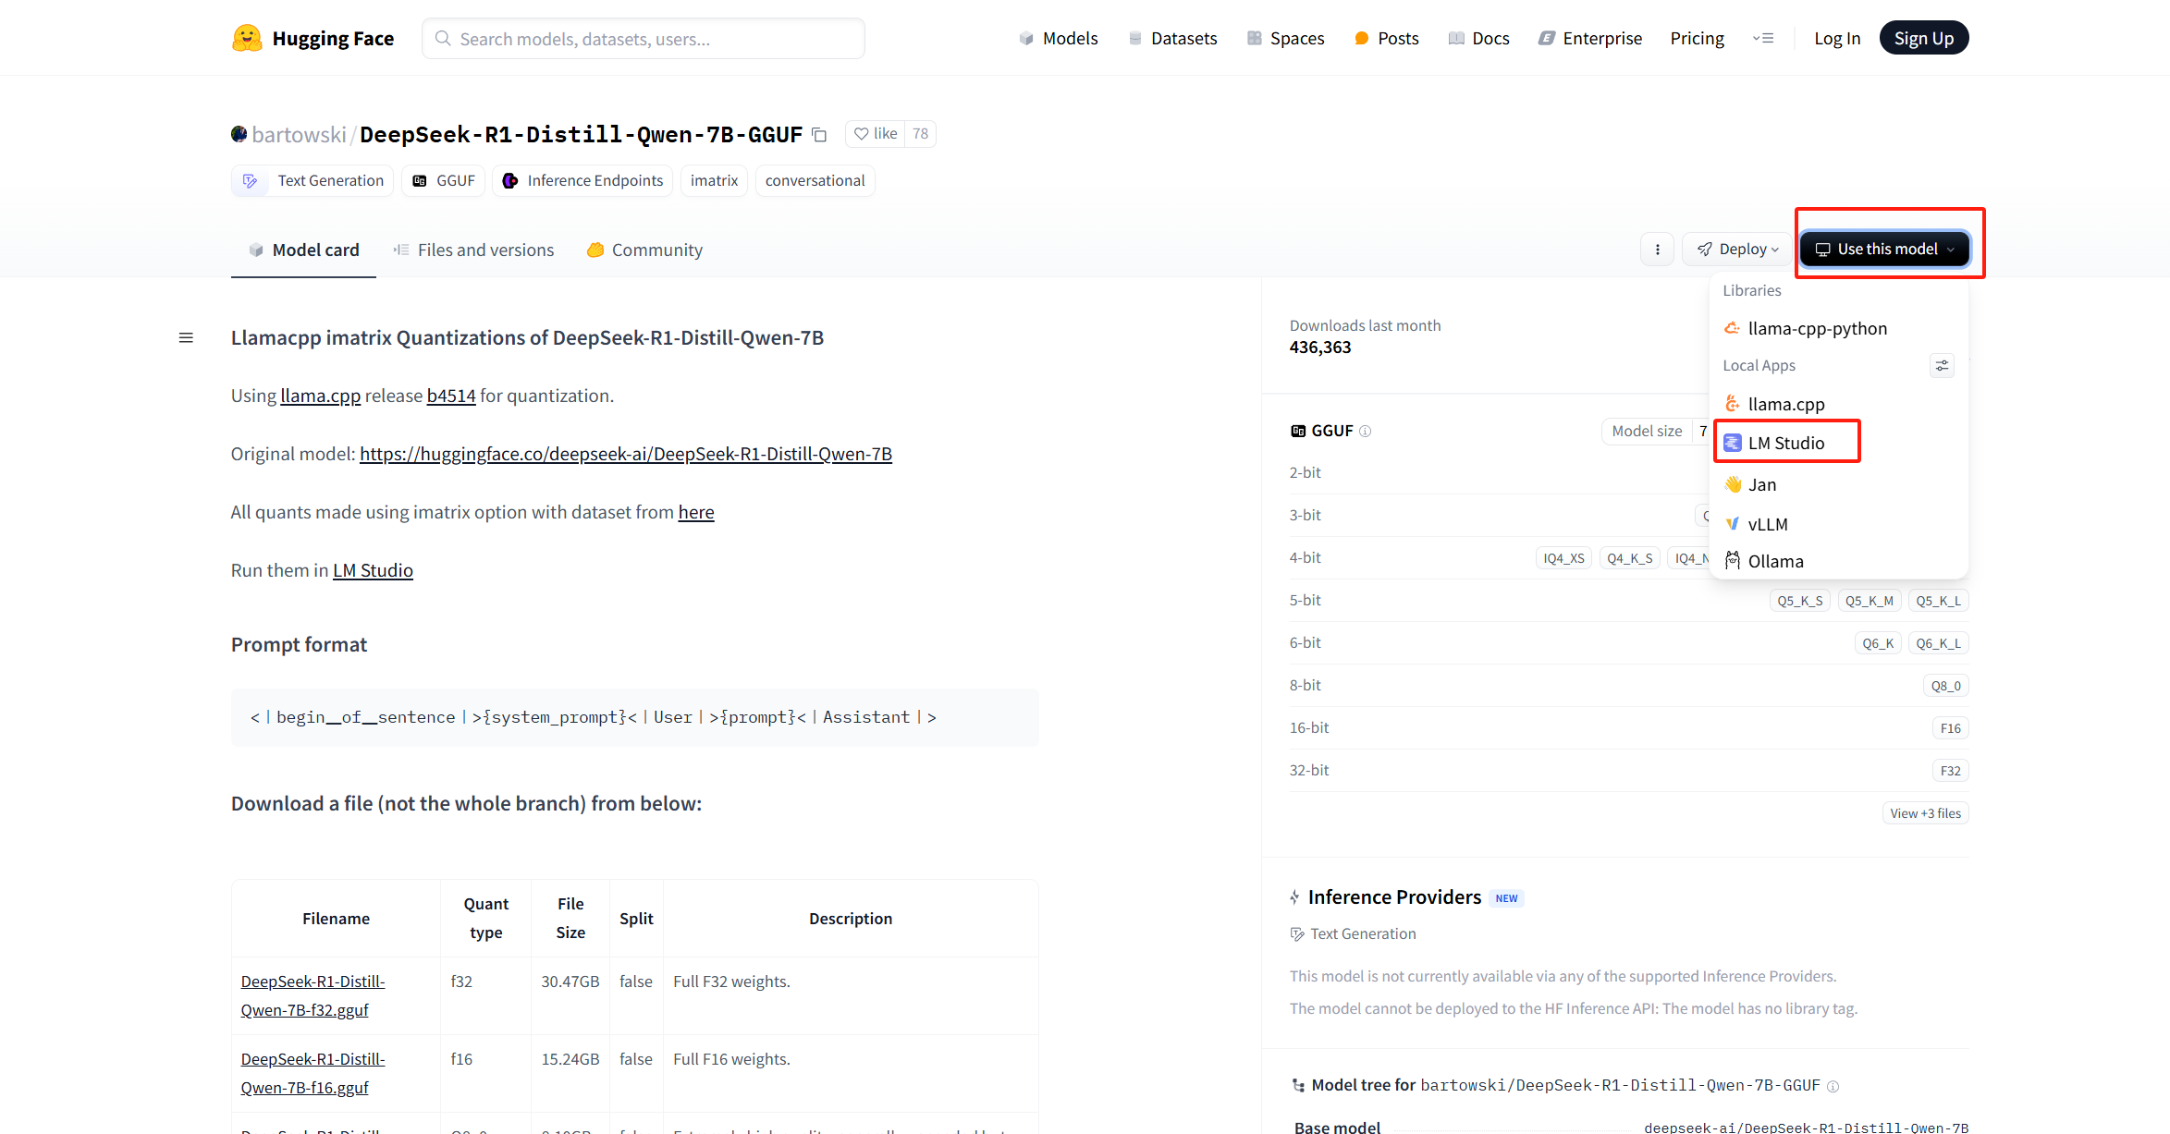The width and height of the screenshot is (2170, 1134).
Task: Toggle the Use this model dropdown
Action: (1884, 250)
